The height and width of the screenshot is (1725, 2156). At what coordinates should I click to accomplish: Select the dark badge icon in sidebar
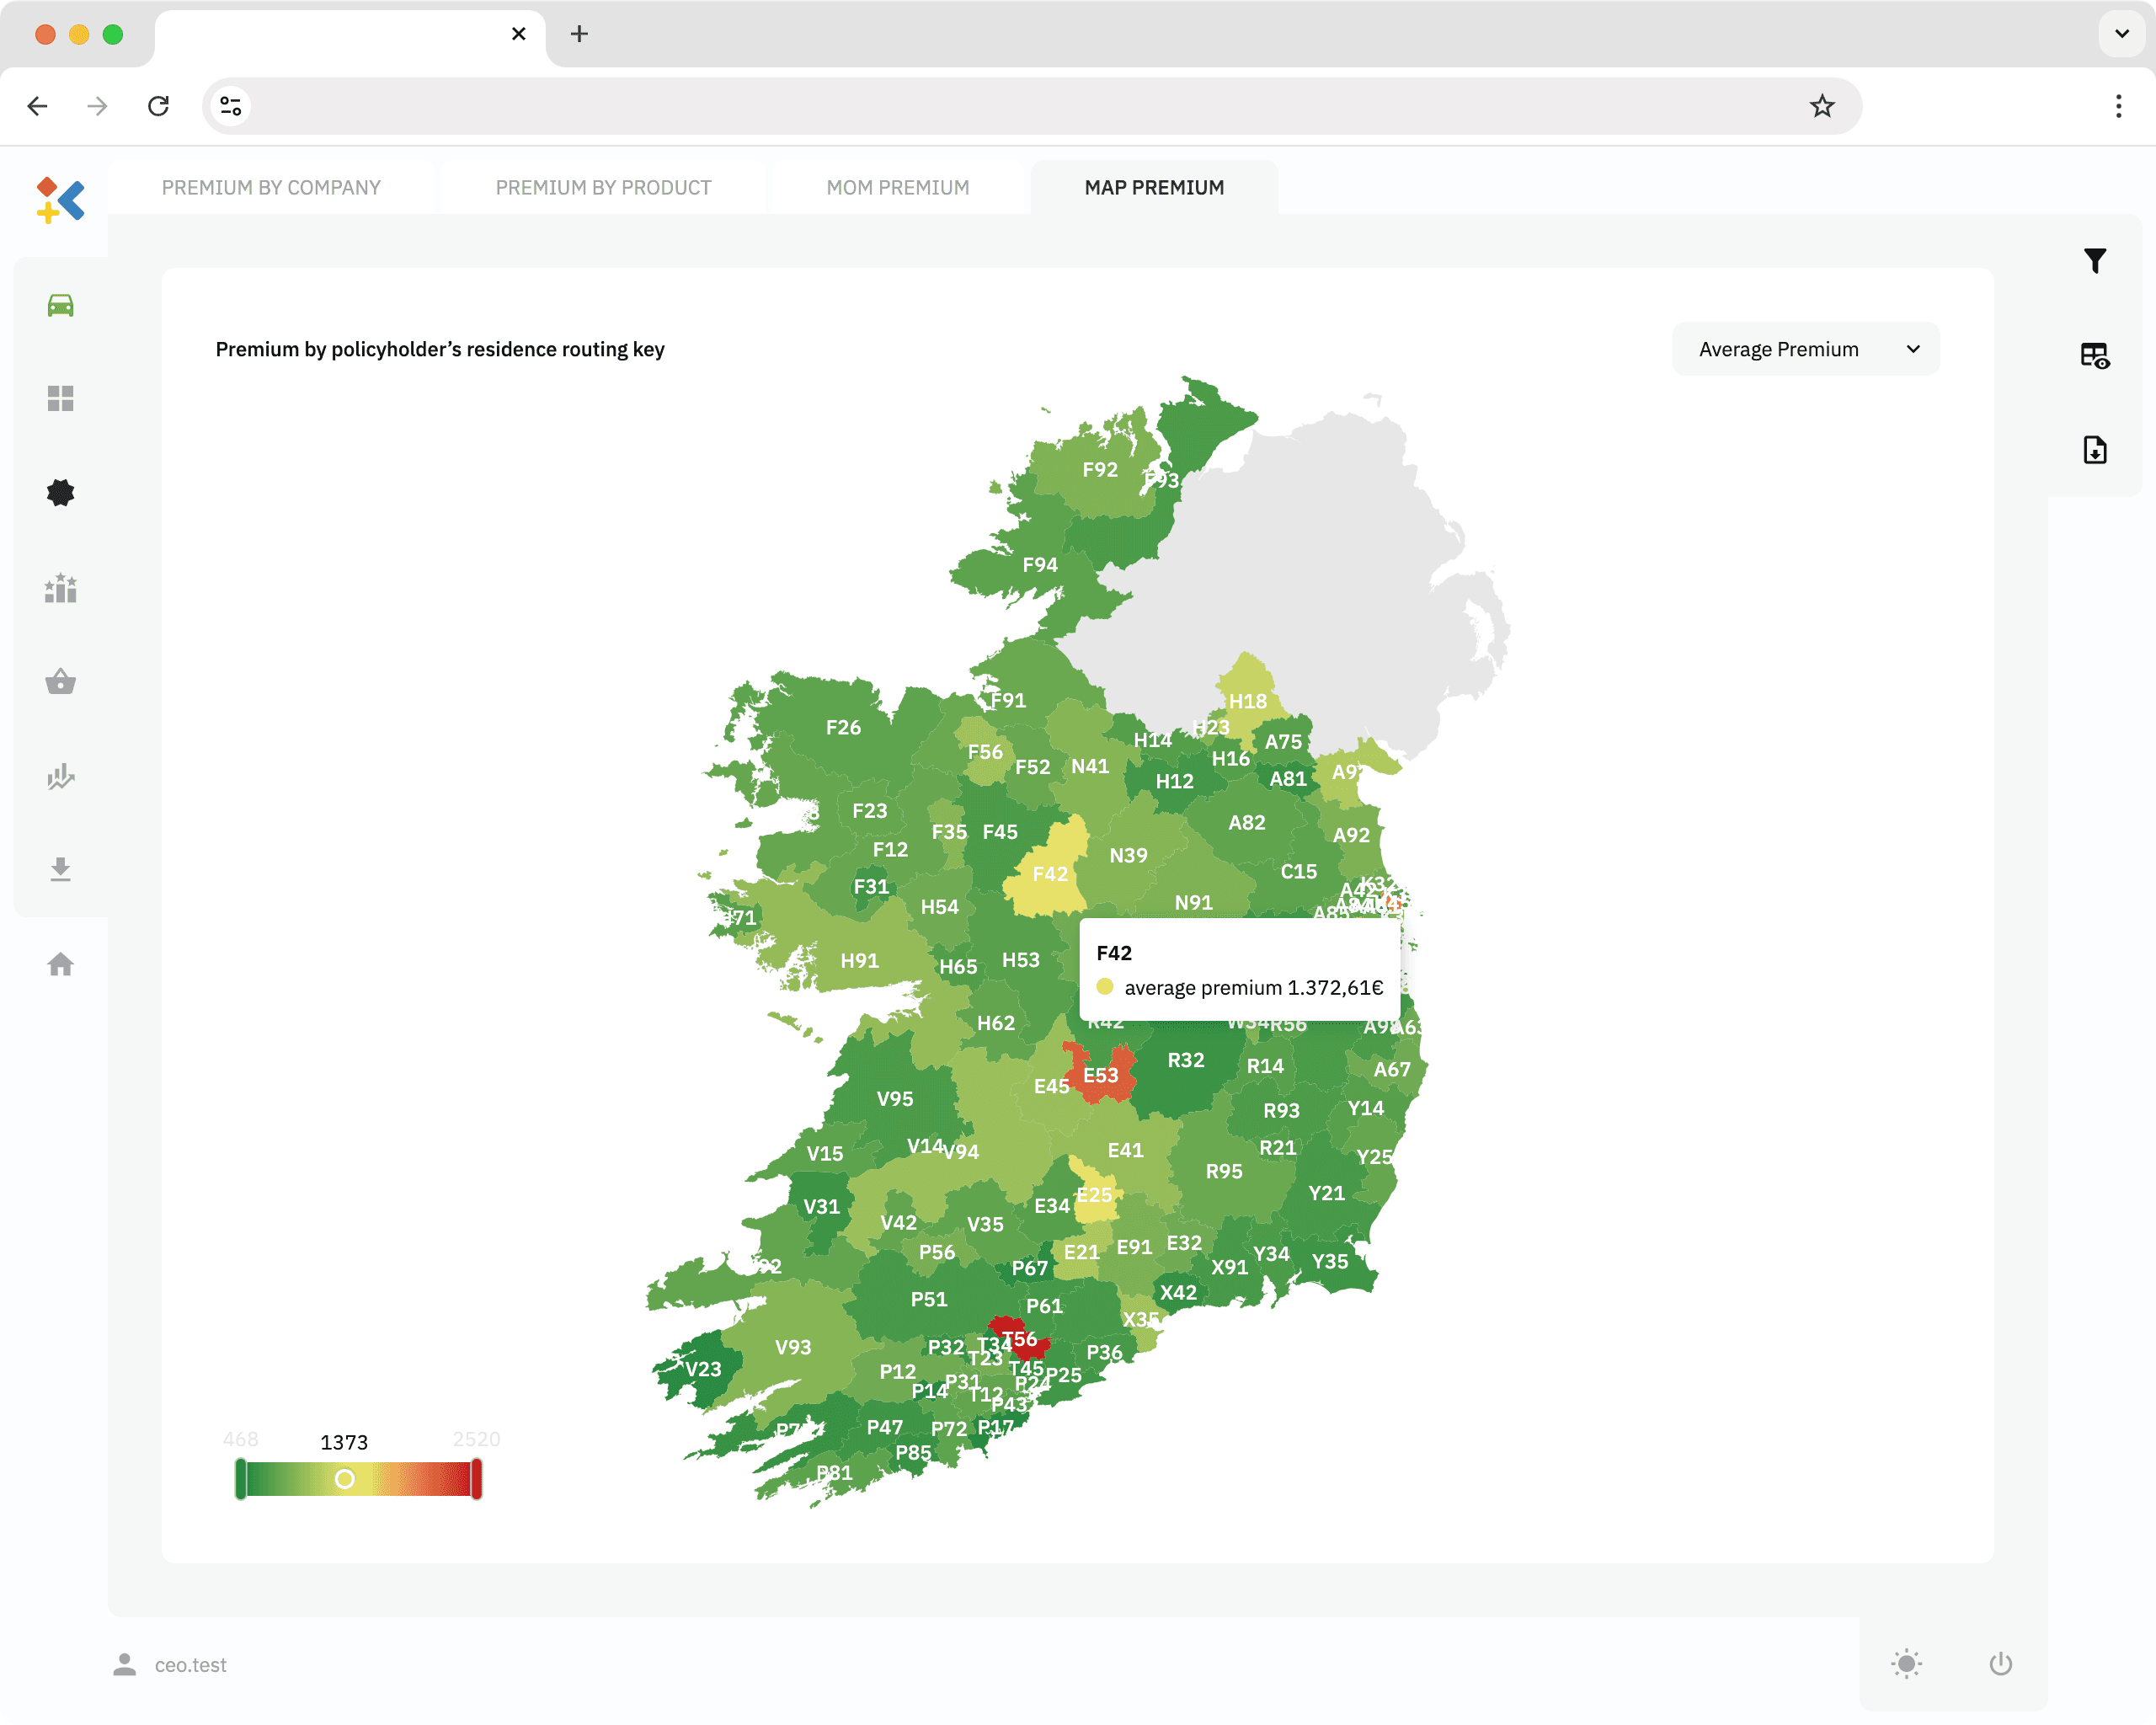click(60, 492)
